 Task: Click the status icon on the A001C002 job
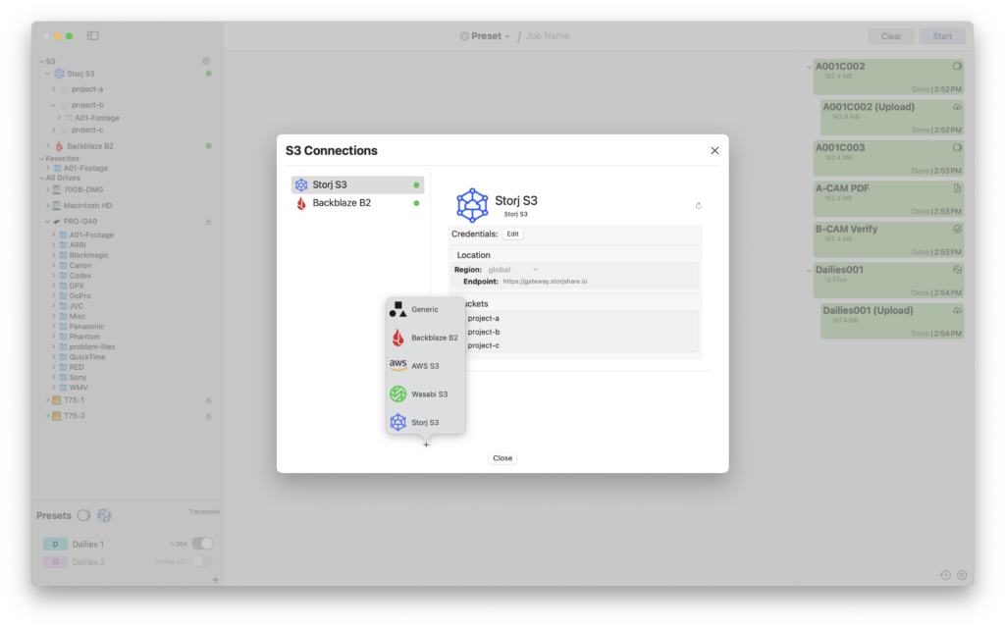click(957, 66)
